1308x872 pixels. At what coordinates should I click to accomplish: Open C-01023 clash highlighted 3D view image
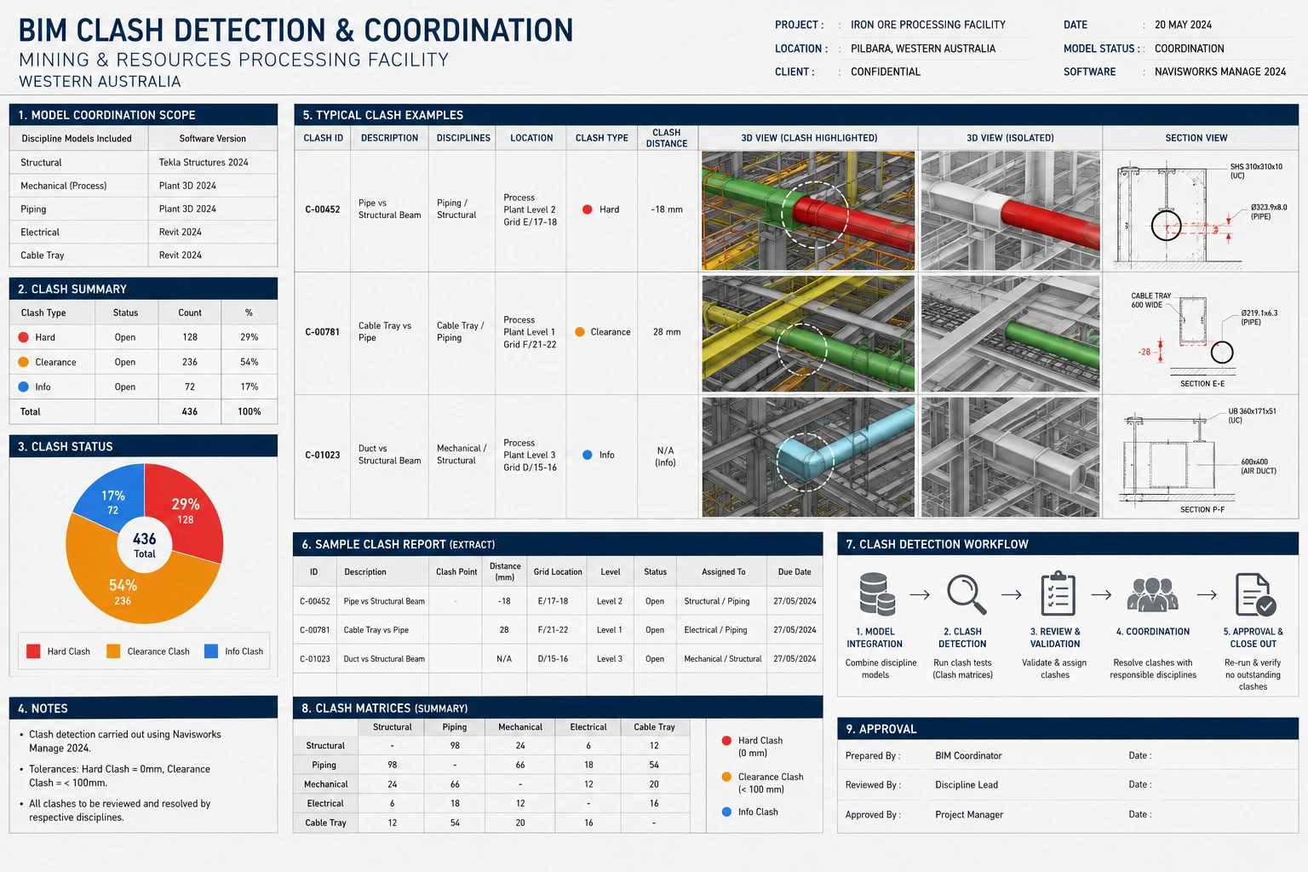click(x=808, y=457)
